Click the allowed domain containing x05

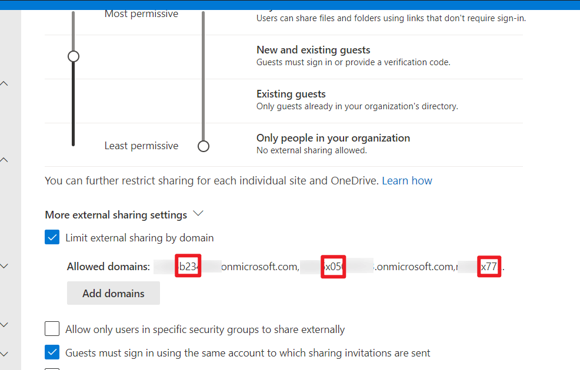click(376, 266)
